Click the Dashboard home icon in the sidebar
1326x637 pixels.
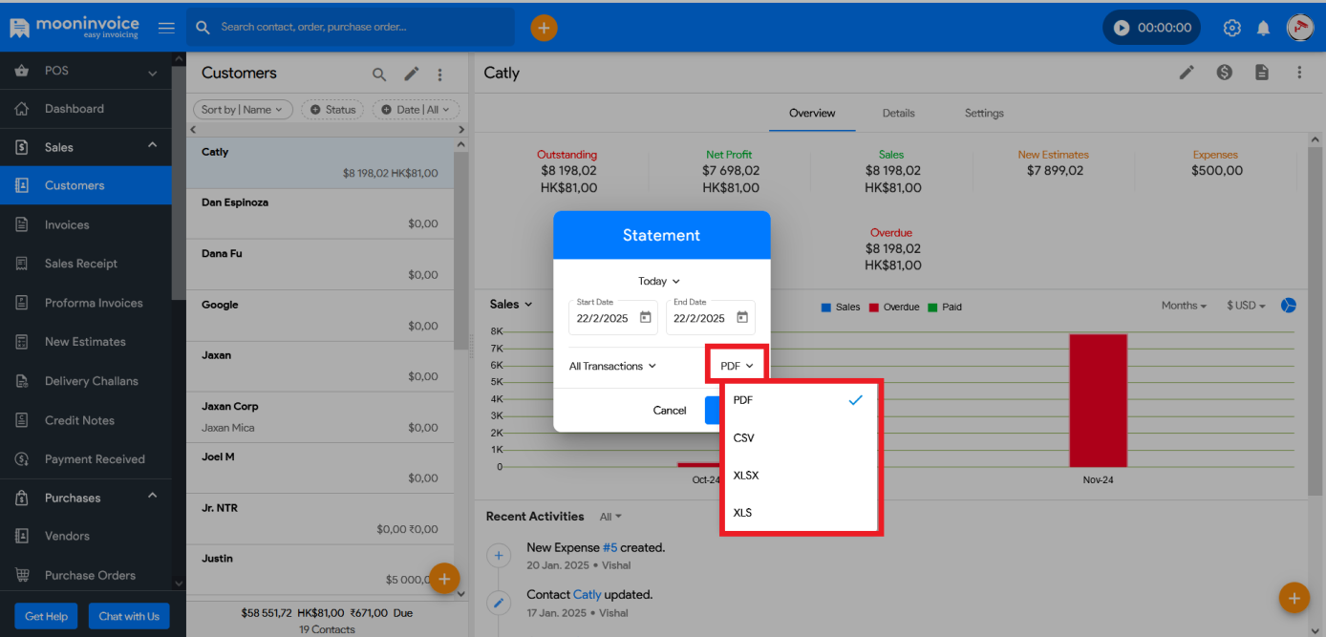[x=22, y=109]
